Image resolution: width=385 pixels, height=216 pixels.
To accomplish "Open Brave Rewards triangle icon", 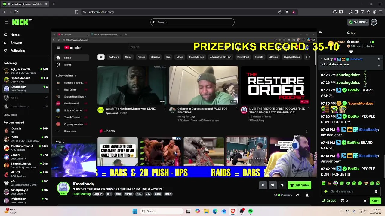I will [x=294, y=12].
